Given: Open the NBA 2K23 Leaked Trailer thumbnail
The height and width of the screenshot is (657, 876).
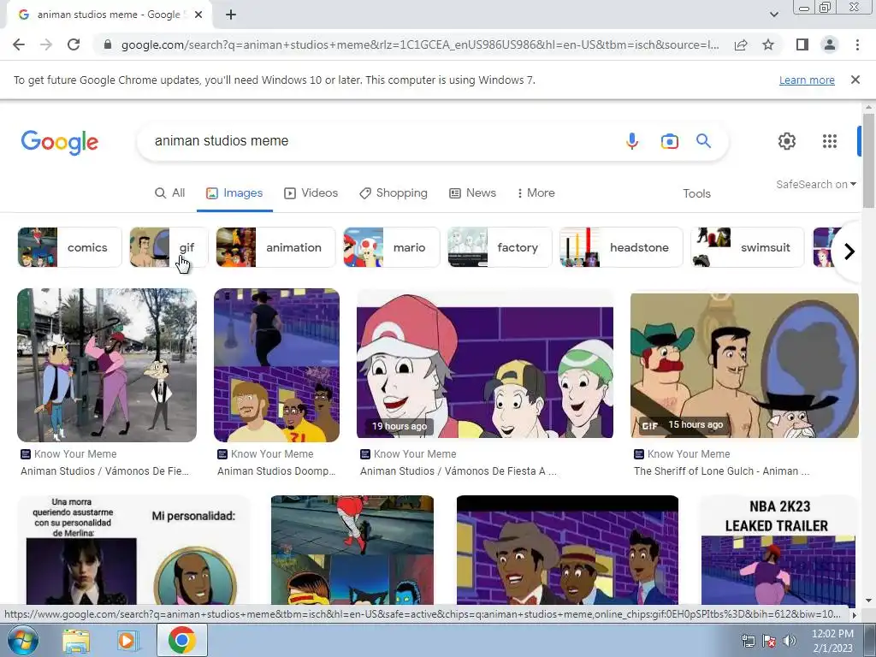Looking at the screenshot, I should (x=778, y=550).
